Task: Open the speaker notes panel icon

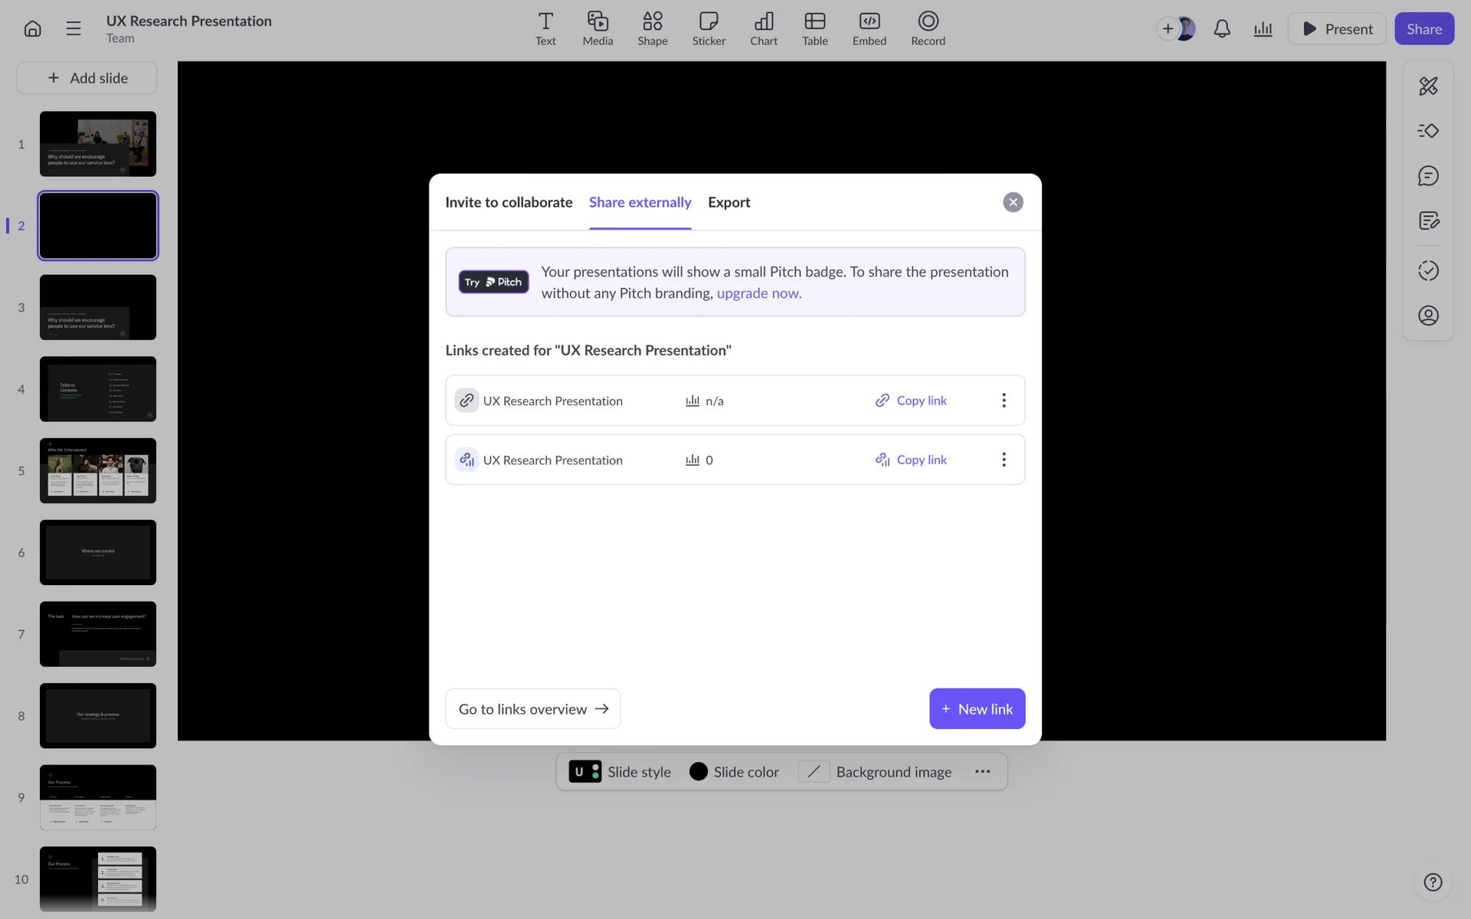Action: (1428, 221)
